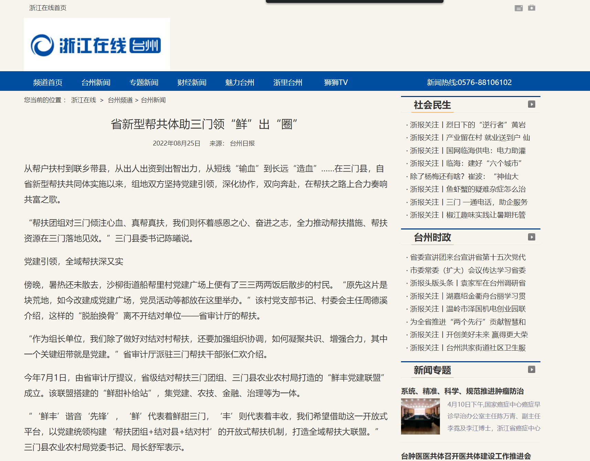Open article 椒江趣味实践让暑期托管
The width and height of the screenshot is (590, 461).
point(468,215)
